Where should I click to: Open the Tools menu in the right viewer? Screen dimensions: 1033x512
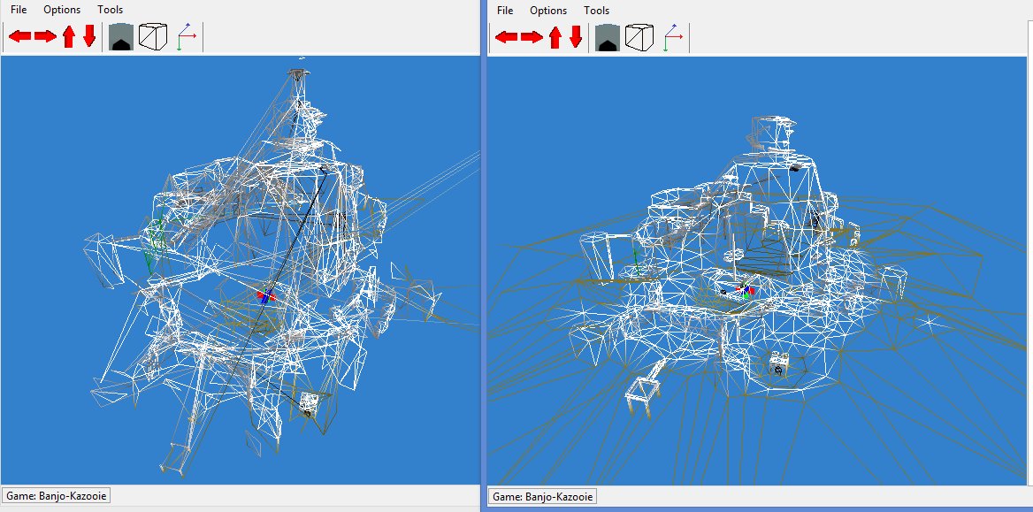tap(596, 10)
